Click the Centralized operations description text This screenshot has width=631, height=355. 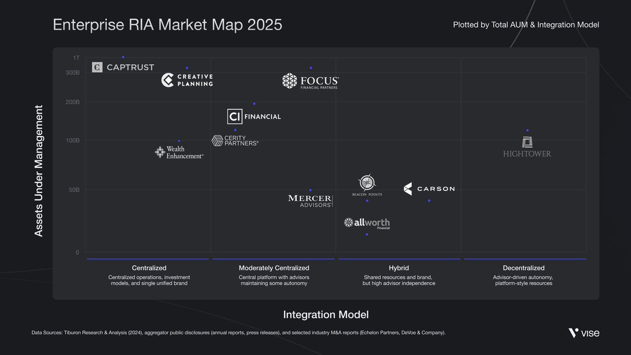click(149, 280)
